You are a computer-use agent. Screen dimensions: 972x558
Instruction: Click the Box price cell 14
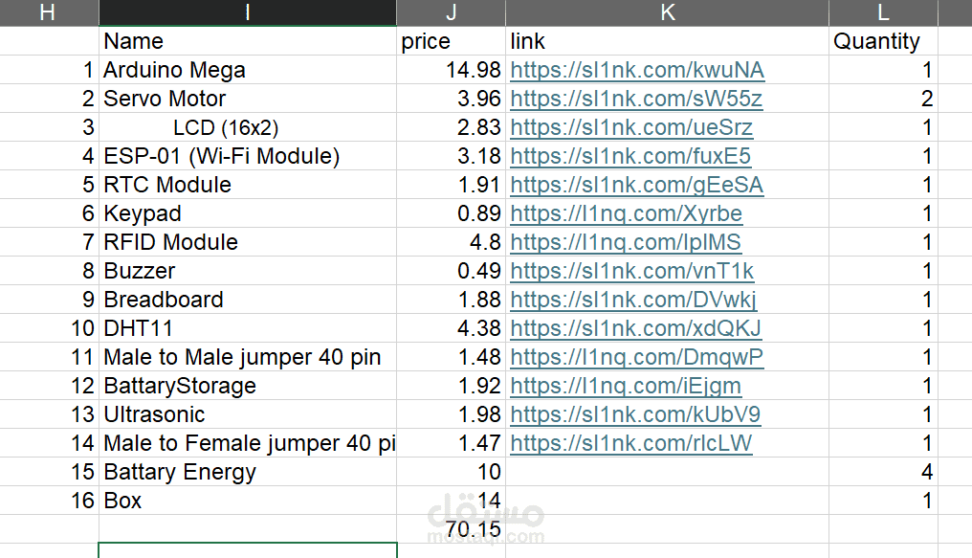(x=451, y=501)
